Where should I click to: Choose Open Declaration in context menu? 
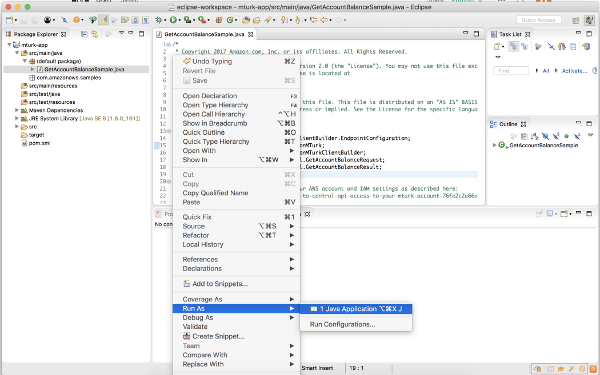pyautogui.click(x=236, y=96)
